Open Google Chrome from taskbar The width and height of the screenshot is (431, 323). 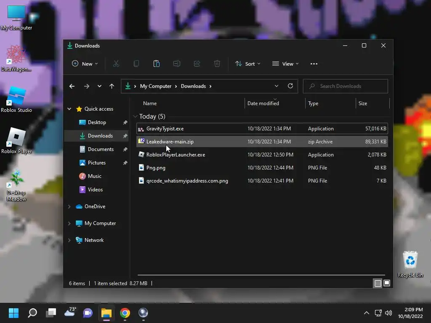point(125,313)
